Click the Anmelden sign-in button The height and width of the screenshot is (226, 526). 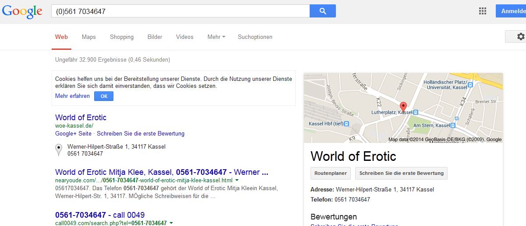(511, 11)
